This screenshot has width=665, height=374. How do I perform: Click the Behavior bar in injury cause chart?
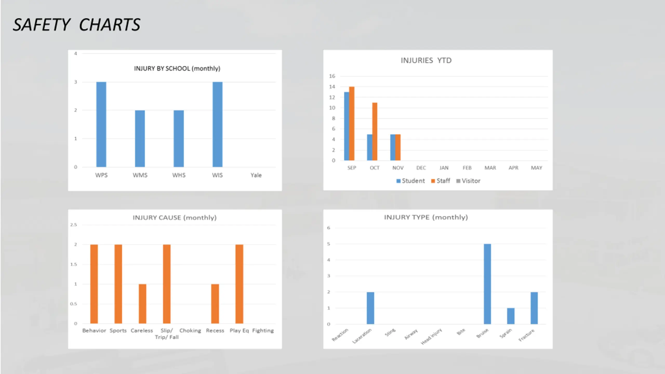(94, 284)
